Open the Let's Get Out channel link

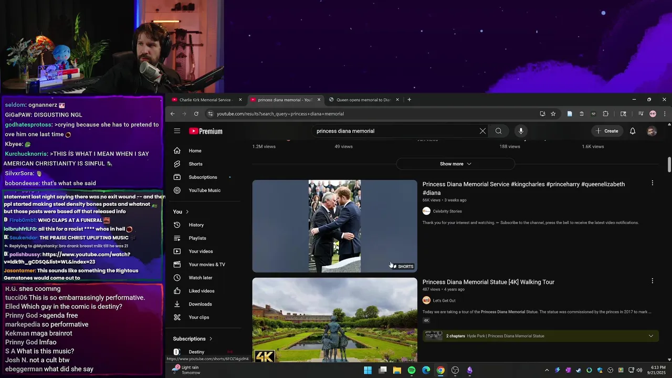444,301
